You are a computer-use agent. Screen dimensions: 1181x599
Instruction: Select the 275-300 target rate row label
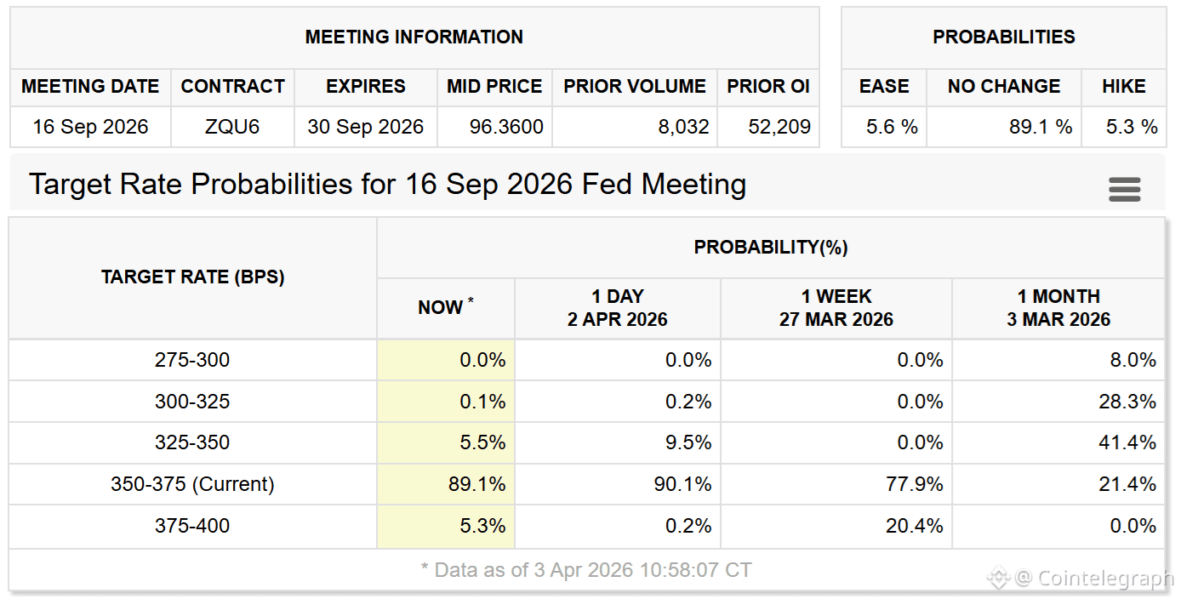192,360
